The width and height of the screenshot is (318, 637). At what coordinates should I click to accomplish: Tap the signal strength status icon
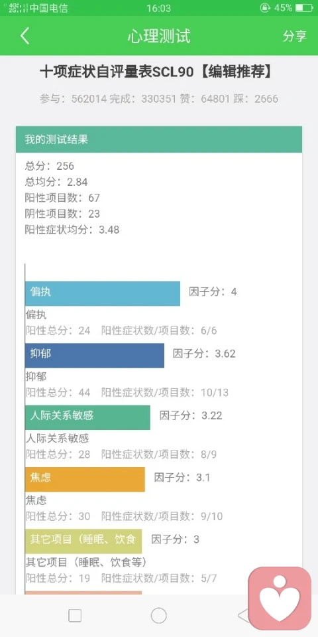(x=19, y=8)
